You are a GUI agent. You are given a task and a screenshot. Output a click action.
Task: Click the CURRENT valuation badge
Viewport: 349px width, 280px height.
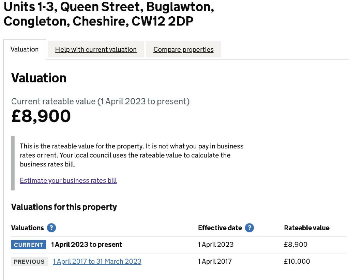pos(28,245)
